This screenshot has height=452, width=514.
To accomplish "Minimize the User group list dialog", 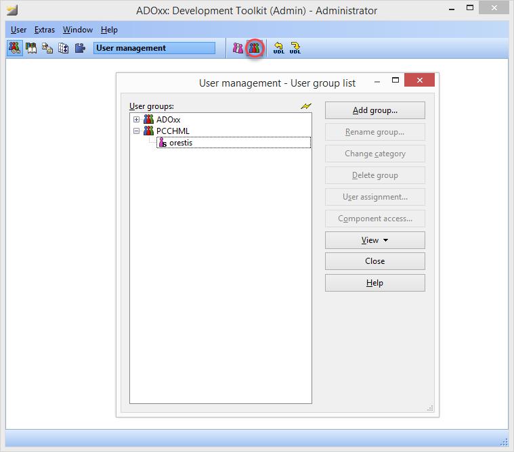I will [377, 82].
